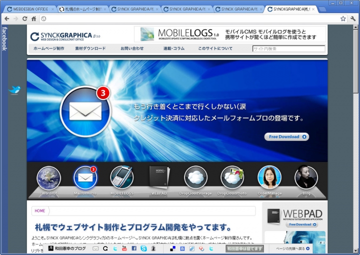Click the browser back arrow
Screen dimensions: 360x255
click(x=7, y=18)
